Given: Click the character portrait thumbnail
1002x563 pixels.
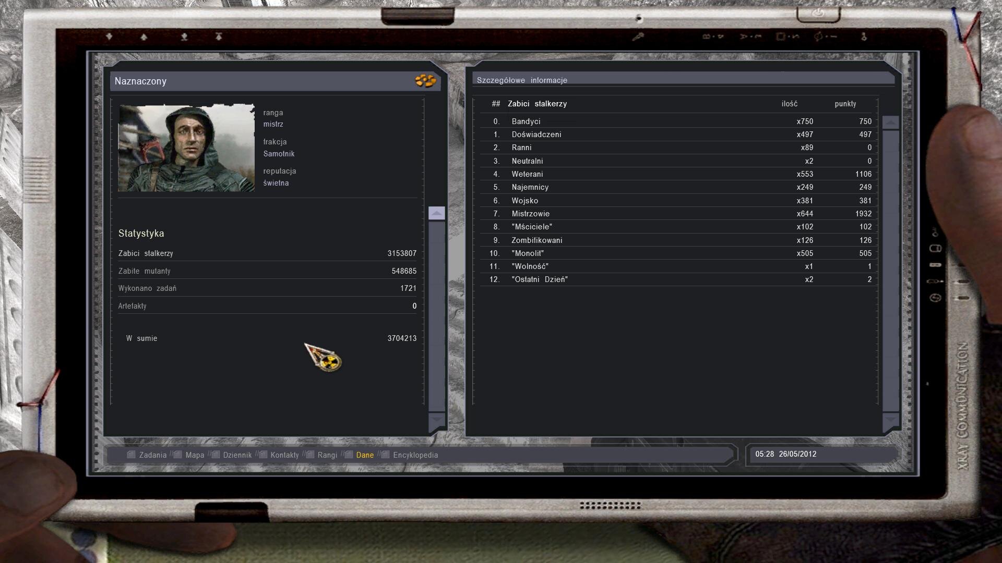Looking at the screenshot, I should 186,148.
